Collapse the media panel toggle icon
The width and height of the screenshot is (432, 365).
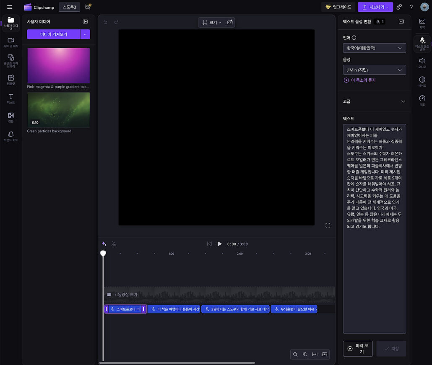(85, 21)
